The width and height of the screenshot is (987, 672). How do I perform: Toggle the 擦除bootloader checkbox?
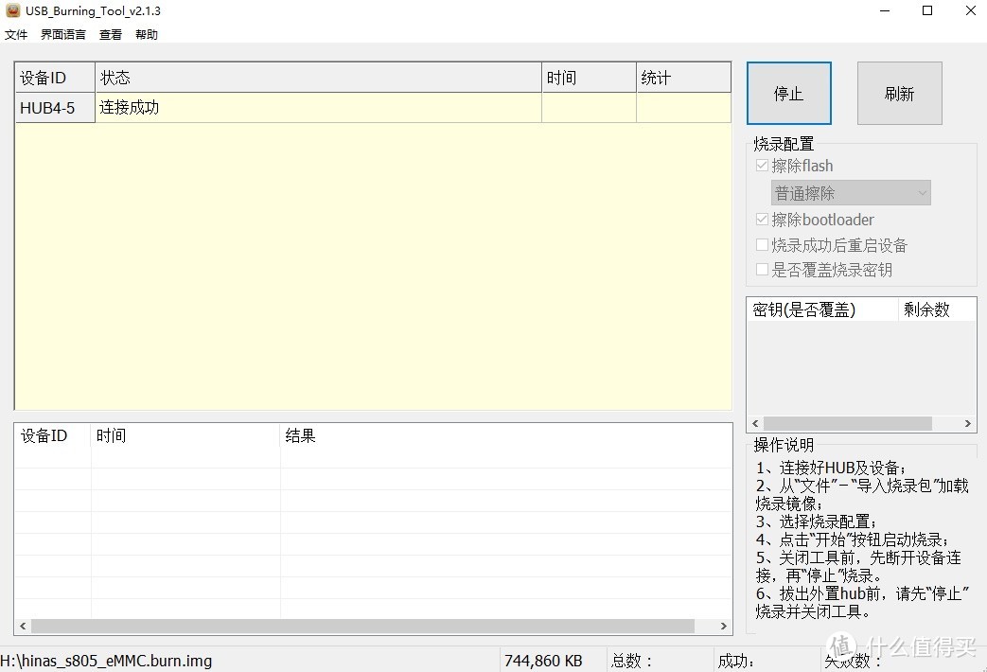[762, 219]
